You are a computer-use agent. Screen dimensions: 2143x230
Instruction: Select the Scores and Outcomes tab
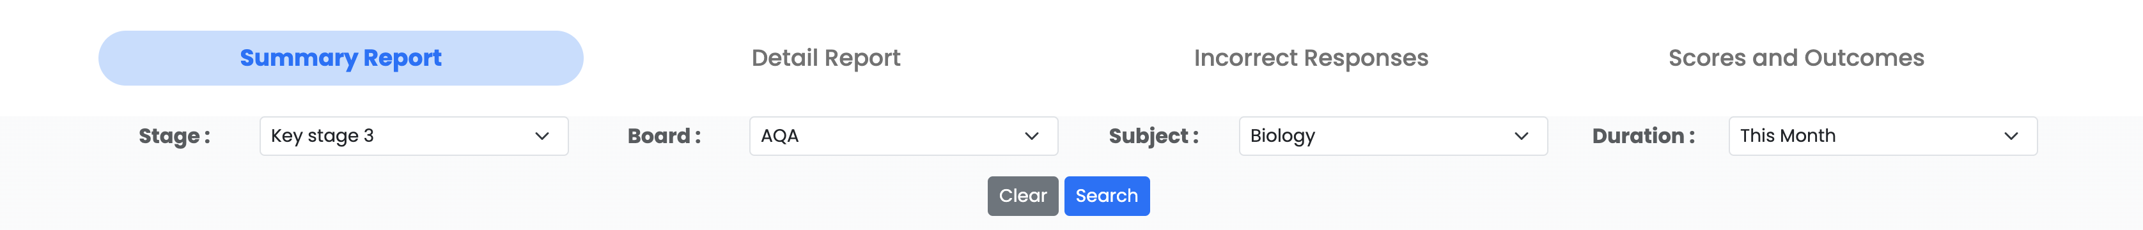(x=1796, y=58)
